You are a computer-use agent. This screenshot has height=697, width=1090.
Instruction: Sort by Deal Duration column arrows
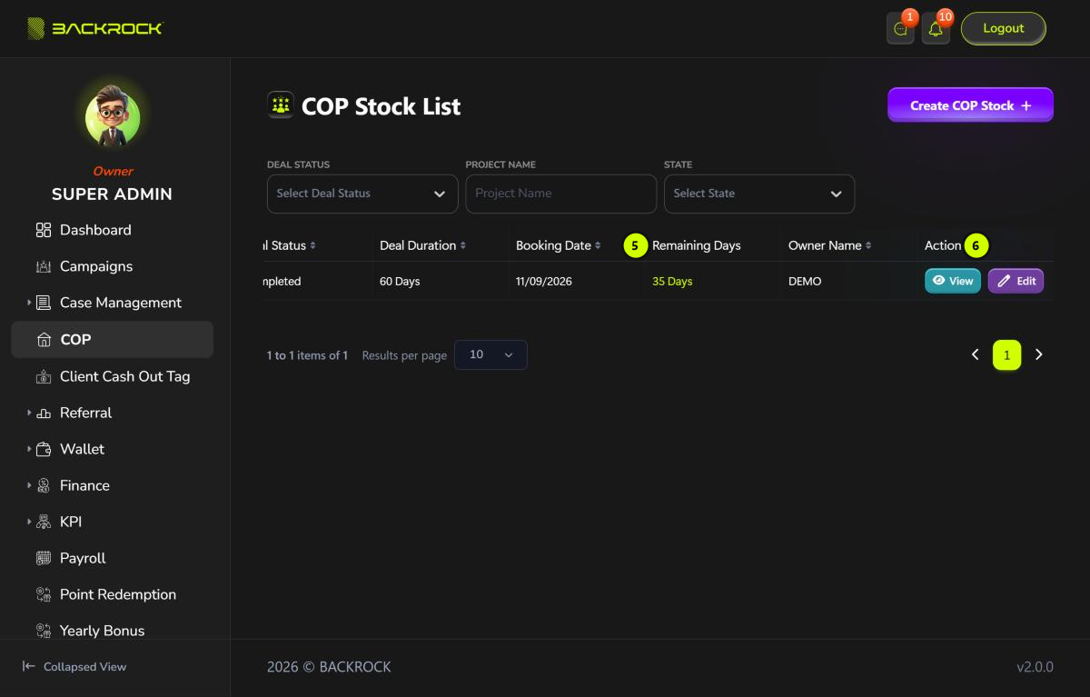[463, 245]
